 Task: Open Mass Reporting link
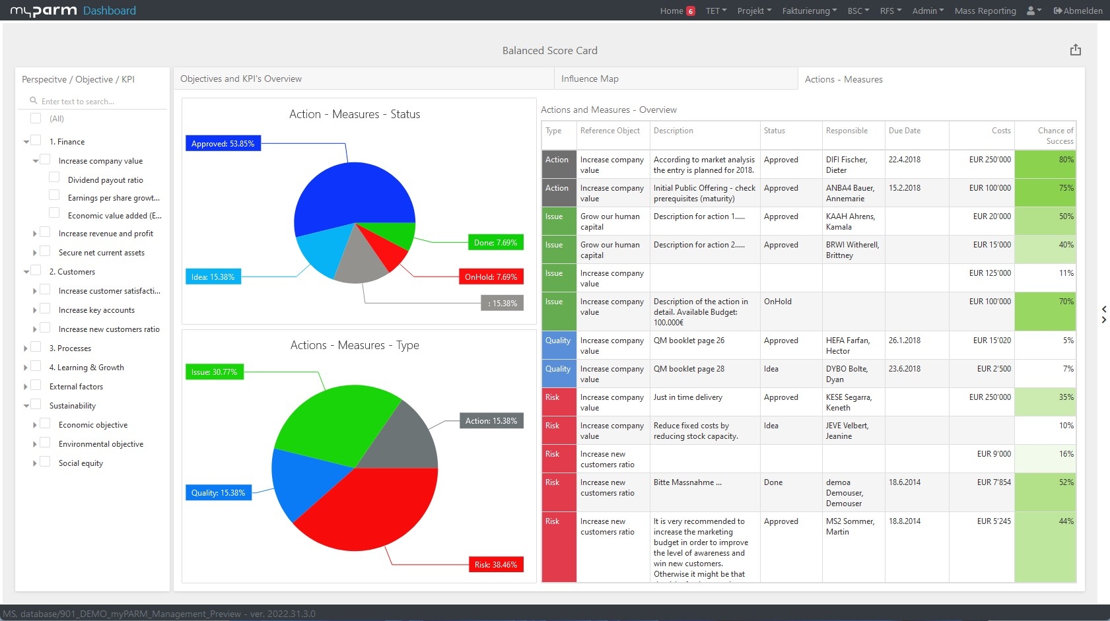point(985,11)
